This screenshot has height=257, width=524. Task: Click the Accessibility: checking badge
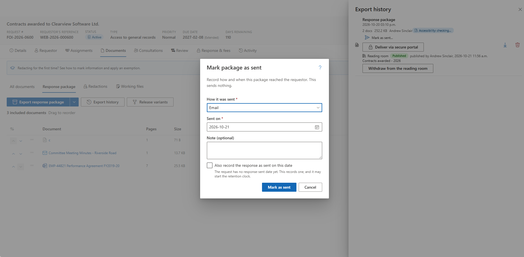point(433,31)
